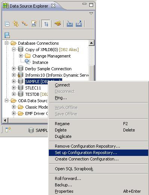Click the Link with Editor arrows icon
The width and height of the screenshot is (149, 195).
16,24
